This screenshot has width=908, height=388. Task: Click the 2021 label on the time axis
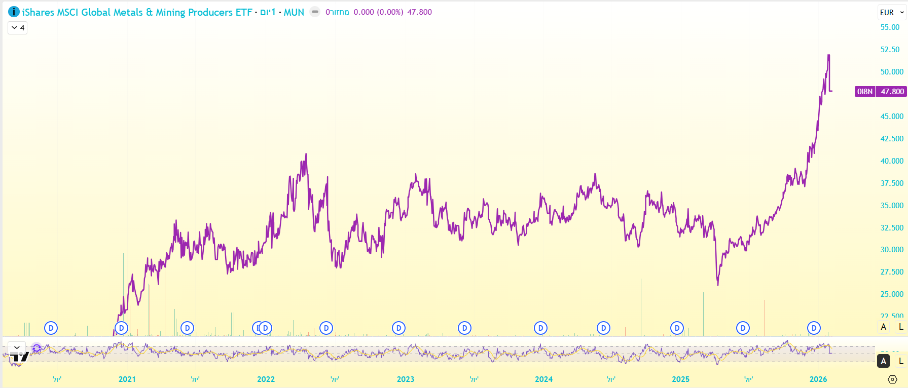[127, 379]
